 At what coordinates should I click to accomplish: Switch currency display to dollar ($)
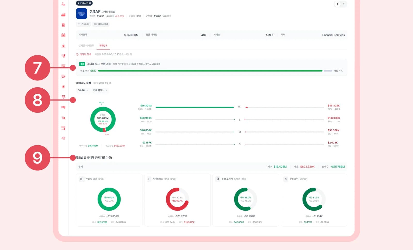pyautogui.click(x=337, y=4)
